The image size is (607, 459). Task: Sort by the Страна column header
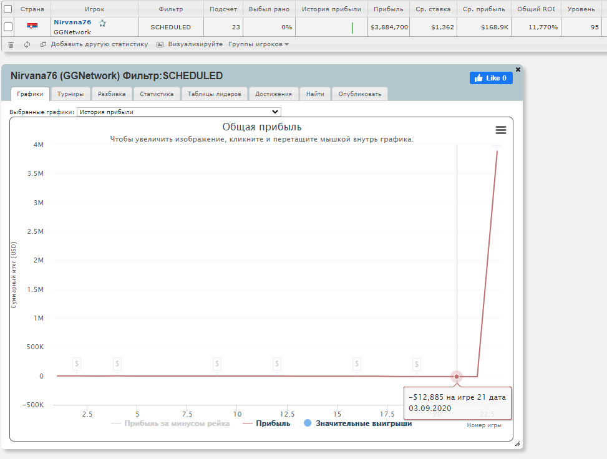click(32, 9)
